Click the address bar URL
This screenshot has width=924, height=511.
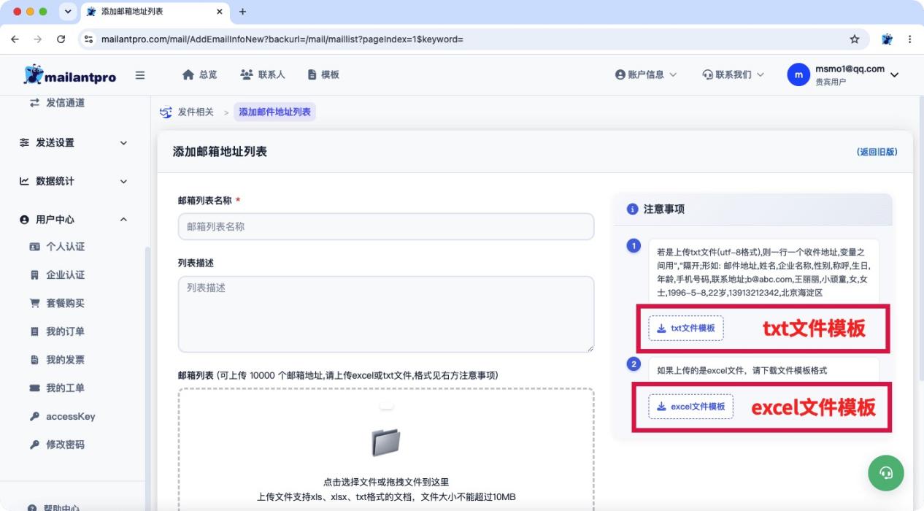pyautogui.click(x=282, y=39)
